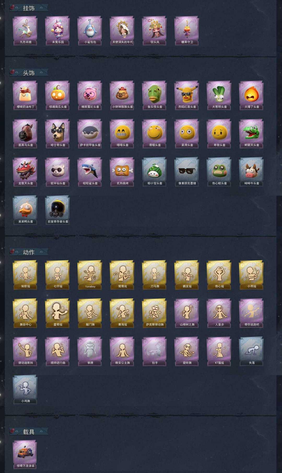Click the 挂饰 section header
The height and width of the screenshot is (473, 282).
[29, 8]
